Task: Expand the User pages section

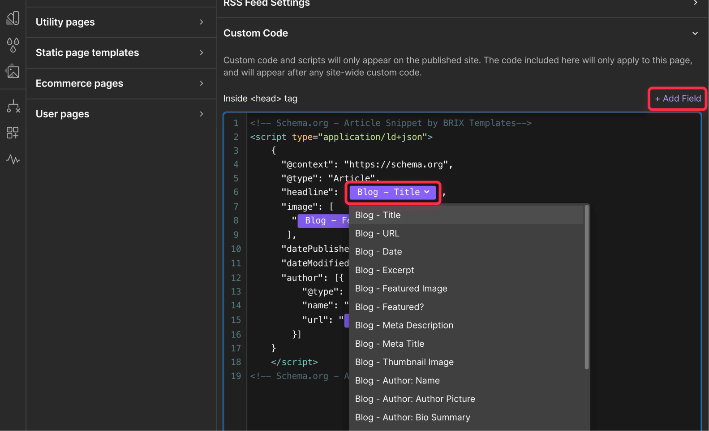Action: tap(121, 114)
